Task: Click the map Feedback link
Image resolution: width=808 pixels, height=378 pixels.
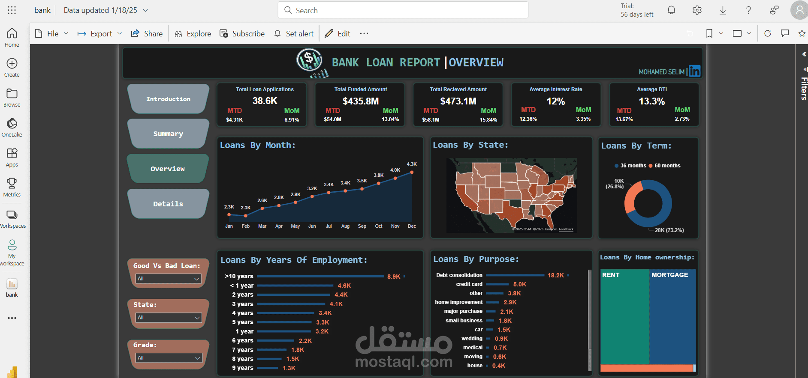Action: click(x=566, y=229)
